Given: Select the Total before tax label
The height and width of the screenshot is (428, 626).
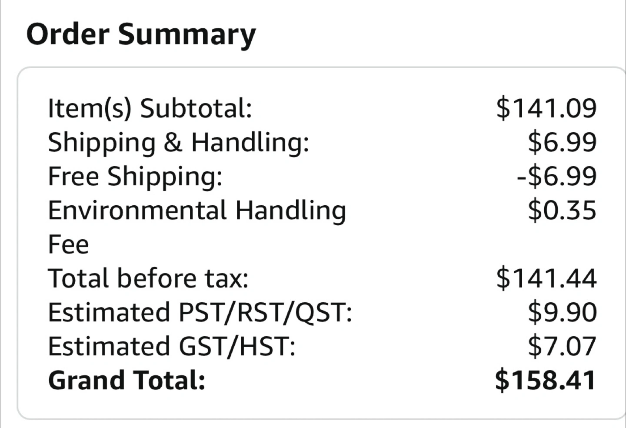Looking at the screenshot, I should pos(148,278).
